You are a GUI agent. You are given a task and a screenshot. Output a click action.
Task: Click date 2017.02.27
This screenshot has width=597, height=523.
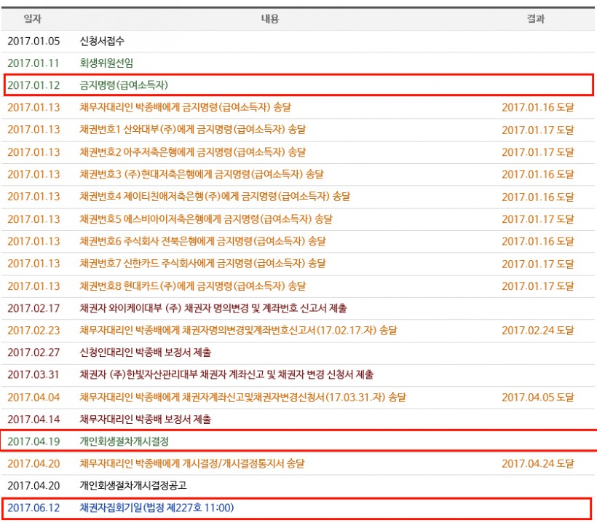pos(33,353)
